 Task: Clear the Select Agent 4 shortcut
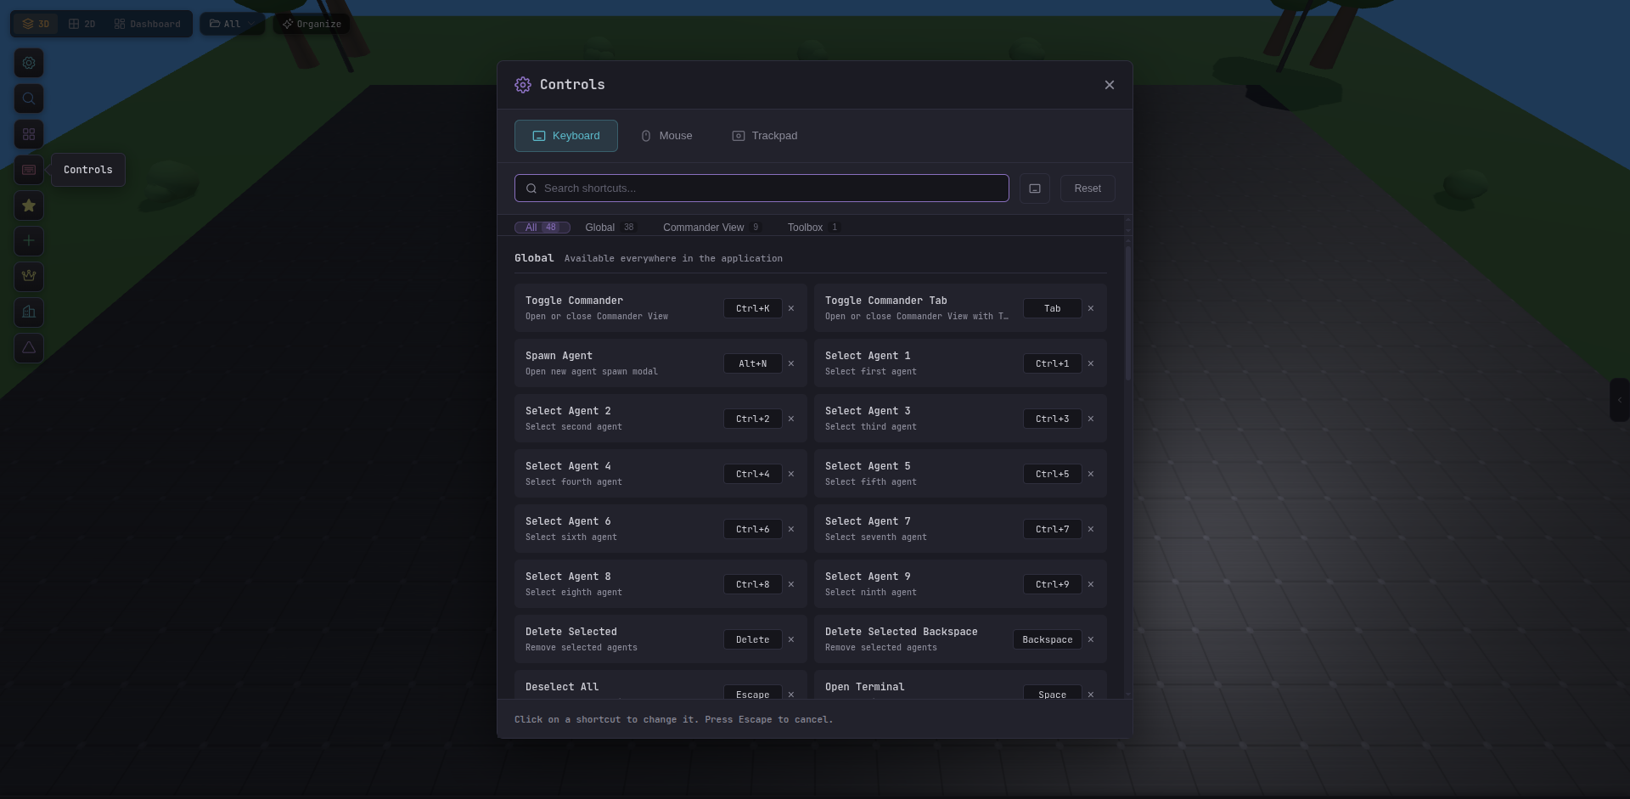tap(791, 474)
